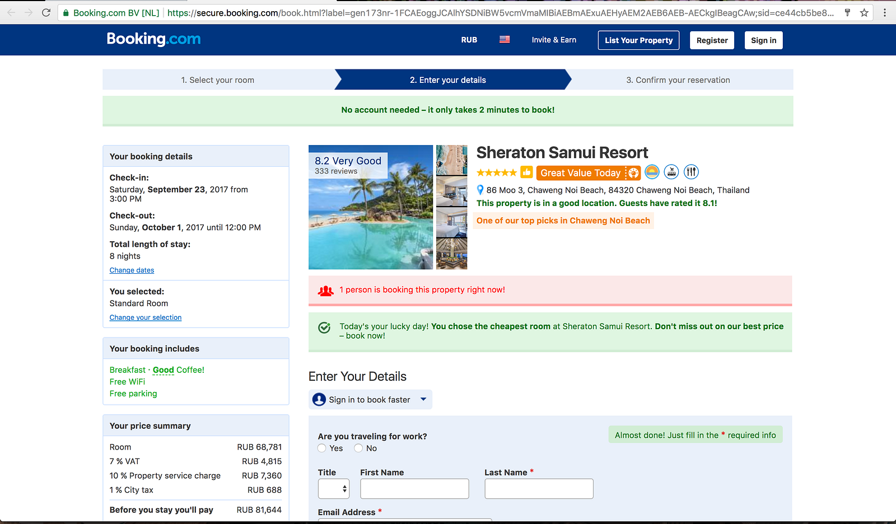
Task: Click the browser address bar URL
Action: [500, 12]
